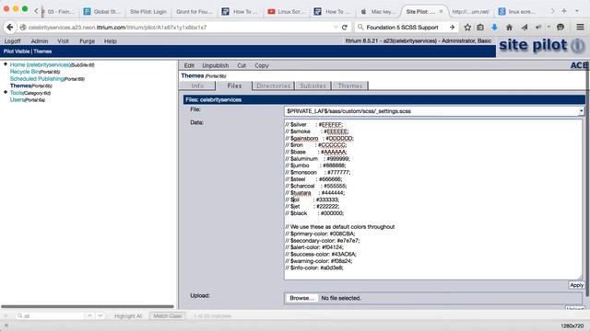Click the browser URL address field
This screenshot has height=331, width=590.
pyautogui.click(x=181, y=28)
